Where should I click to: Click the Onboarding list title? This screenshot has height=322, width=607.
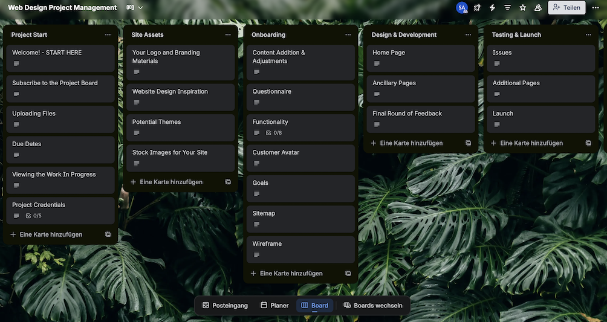(268, 34)
